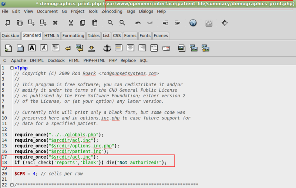Viewport: 296px width, 188px height.
Task: Collapse the code fold at <?php line
Action: pos(12,68)
